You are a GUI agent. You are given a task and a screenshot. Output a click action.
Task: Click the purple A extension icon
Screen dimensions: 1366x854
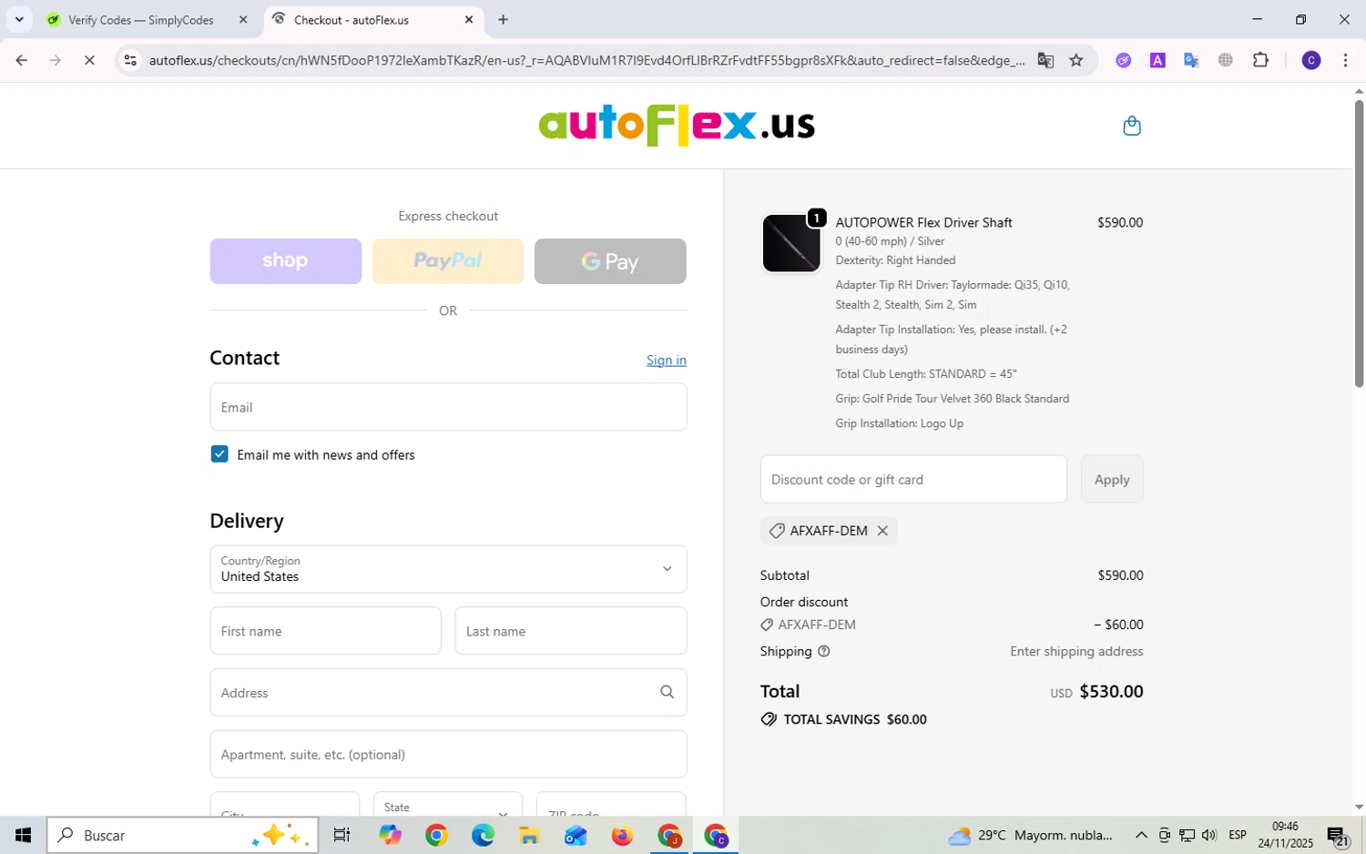coord(1157,60)
